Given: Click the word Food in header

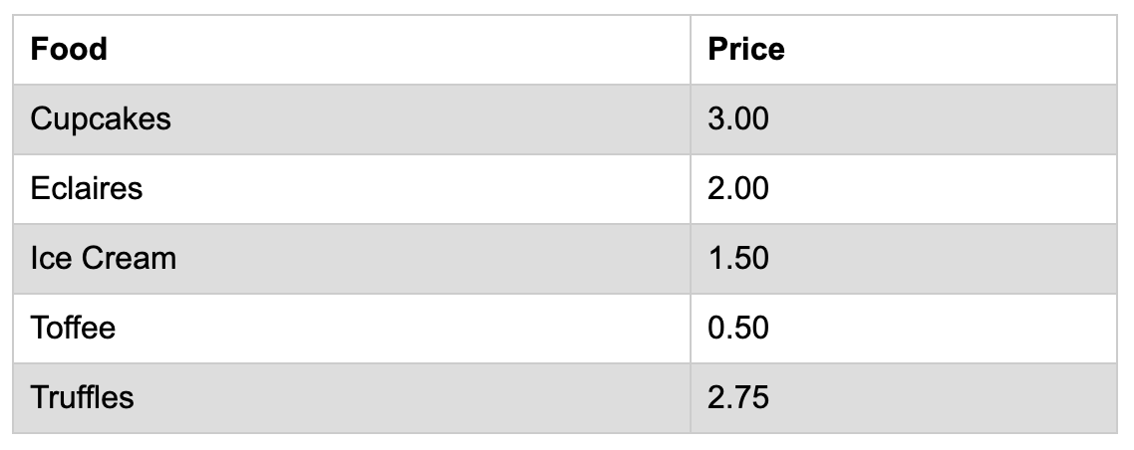Looking at the screenshot, I should [x=69, y=49].
